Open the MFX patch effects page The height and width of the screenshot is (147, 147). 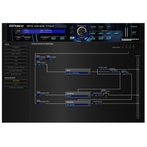pos(16,84)
